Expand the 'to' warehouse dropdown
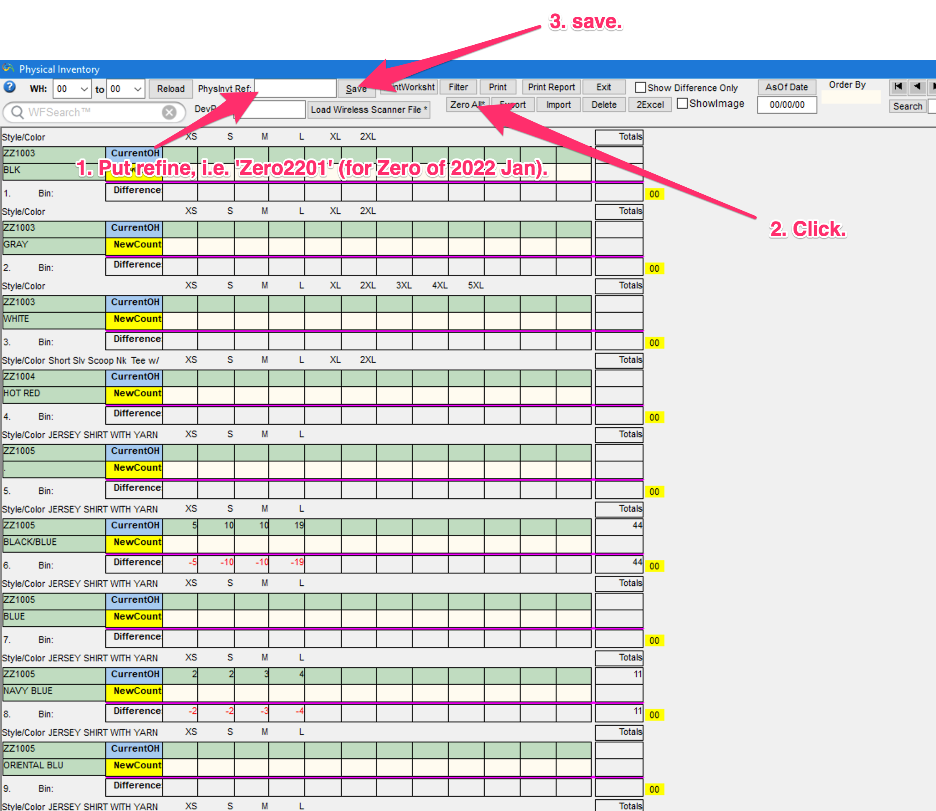 click(x=137, y=89)
